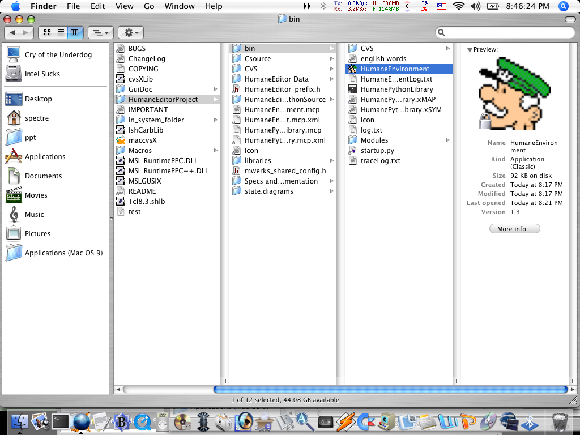Click the horizontal scrollbar's right arrow
This screenshot has width=580, height=435.
click(572, 390)
